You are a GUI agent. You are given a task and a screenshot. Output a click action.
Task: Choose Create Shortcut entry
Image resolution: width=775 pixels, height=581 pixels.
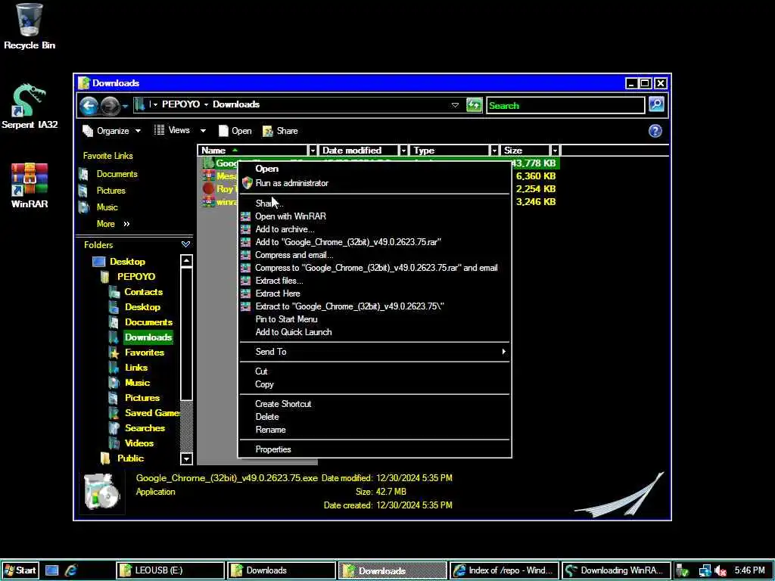tap(374, 404)
